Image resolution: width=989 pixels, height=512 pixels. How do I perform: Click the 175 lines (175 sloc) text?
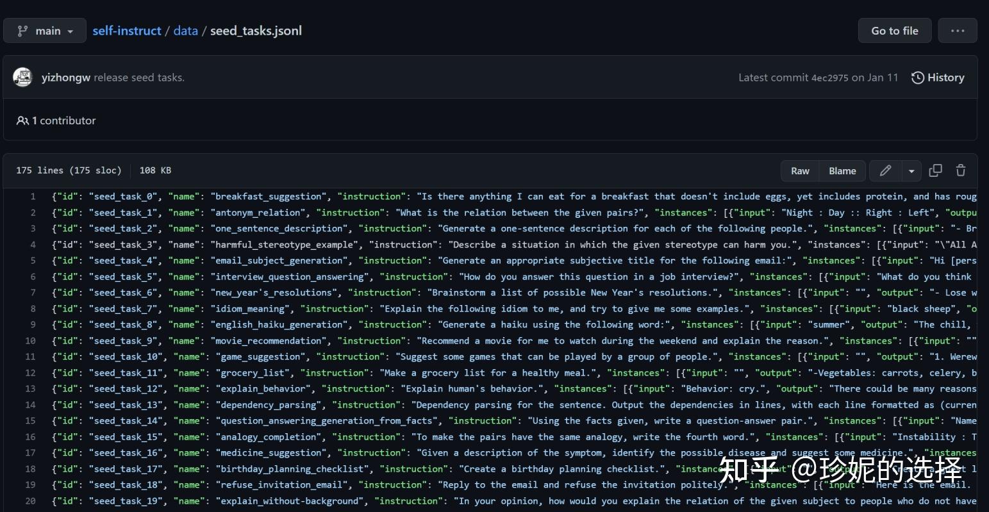pyautogui.click(x=69, y=170)
